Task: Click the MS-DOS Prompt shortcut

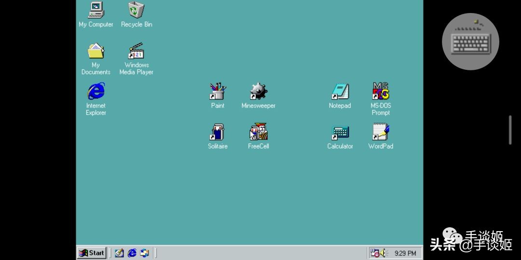Action: [380, 91]
